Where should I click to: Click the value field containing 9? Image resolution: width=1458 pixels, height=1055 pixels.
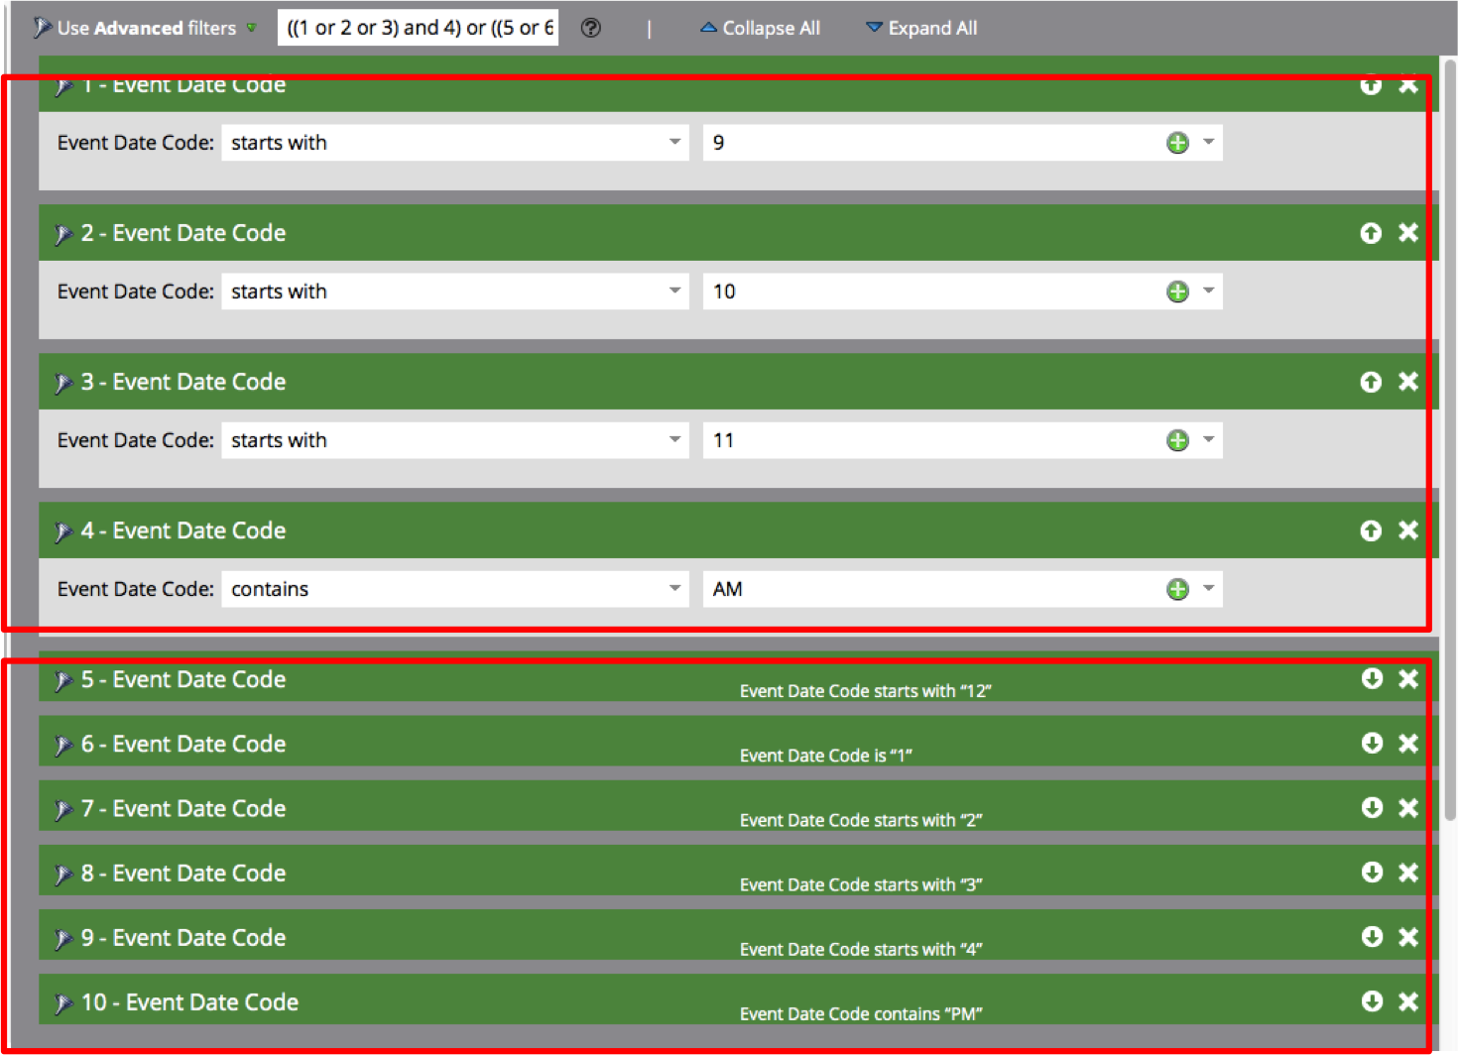coord(932,143)
